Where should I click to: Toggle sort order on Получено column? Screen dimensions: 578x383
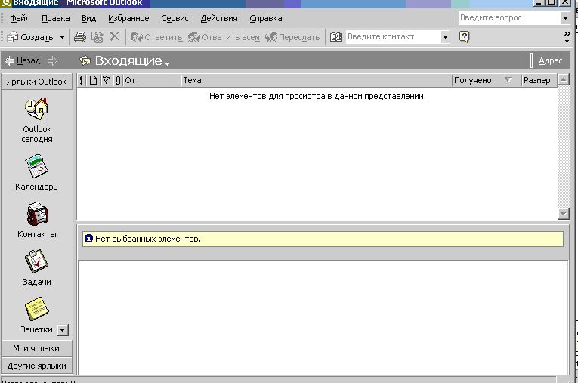click(x=508, y=80)
